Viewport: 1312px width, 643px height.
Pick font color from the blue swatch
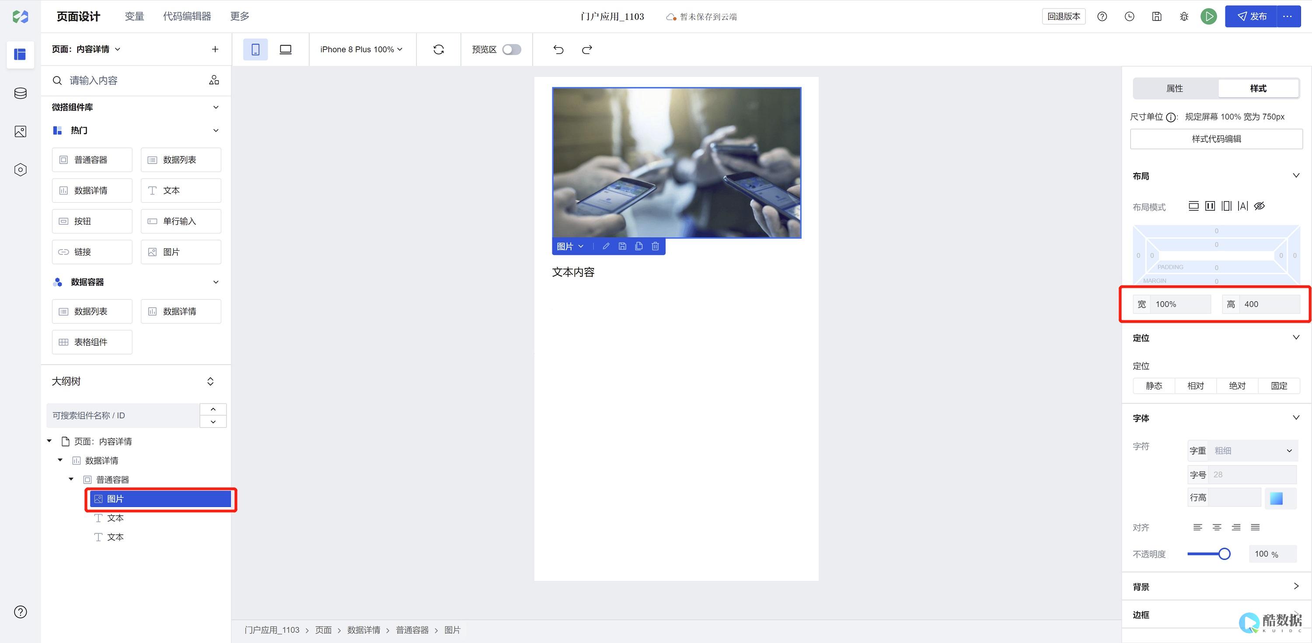[1276, 498]
